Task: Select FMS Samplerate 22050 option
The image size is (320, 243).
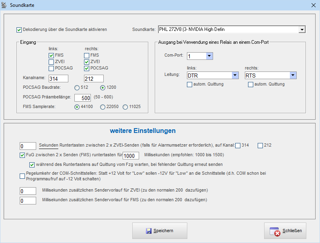Action: (x=103, y=107)
